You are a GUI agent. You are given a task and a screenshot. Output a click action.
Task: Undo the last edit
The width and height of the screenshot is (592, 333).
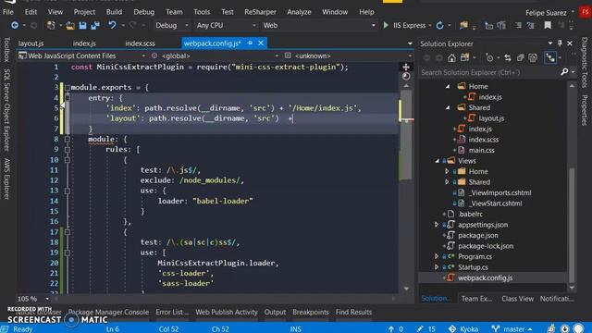(x=112, y=25)
